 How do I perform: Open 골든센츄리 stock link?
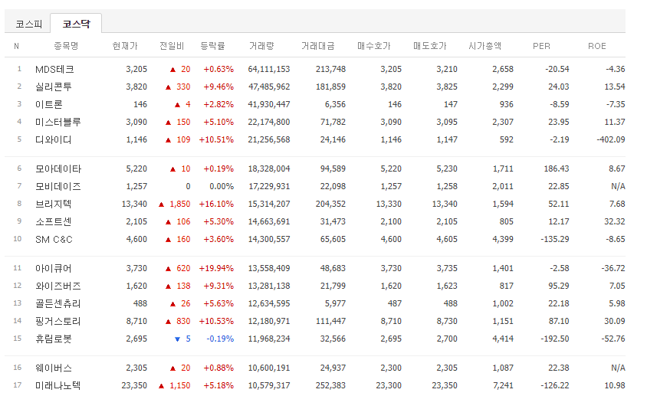[x=58, y=303]
